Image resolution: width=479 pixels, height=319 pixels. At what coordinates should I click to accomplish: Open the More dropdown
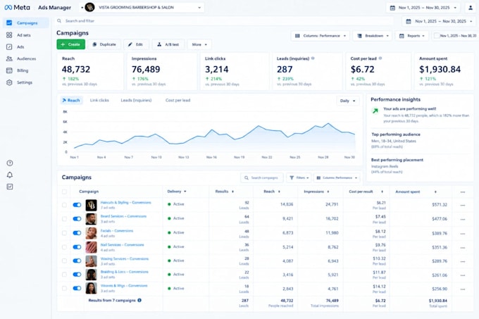[199, 44]
